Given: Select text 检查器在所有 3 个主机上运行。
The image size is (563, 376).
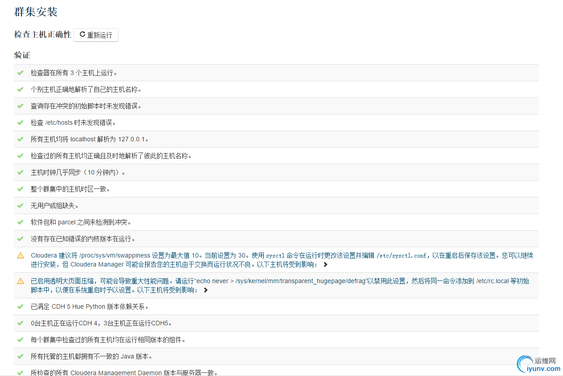Looking at the screenshot, I should click(74, 73).
